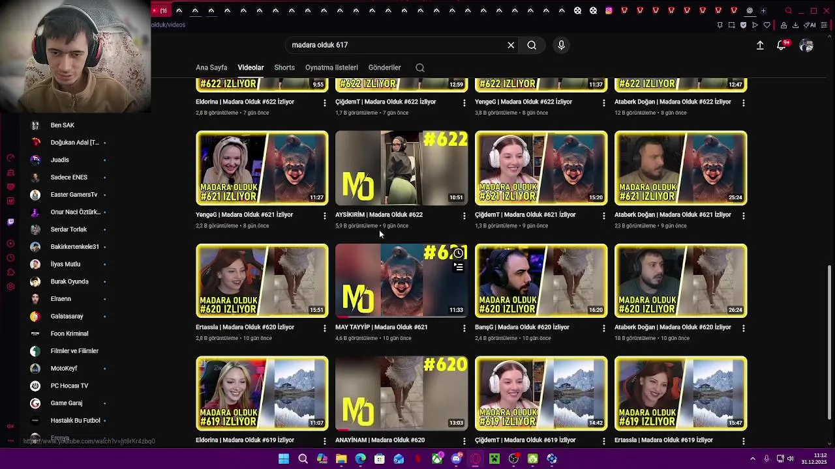Open options menu for AYSİKİRİM Madara Olduk #622
835x469 pixels.
click(464, 216)
